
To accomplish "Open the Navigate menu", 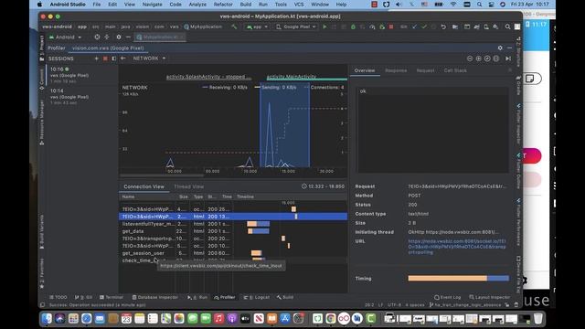I will (153, 5).
